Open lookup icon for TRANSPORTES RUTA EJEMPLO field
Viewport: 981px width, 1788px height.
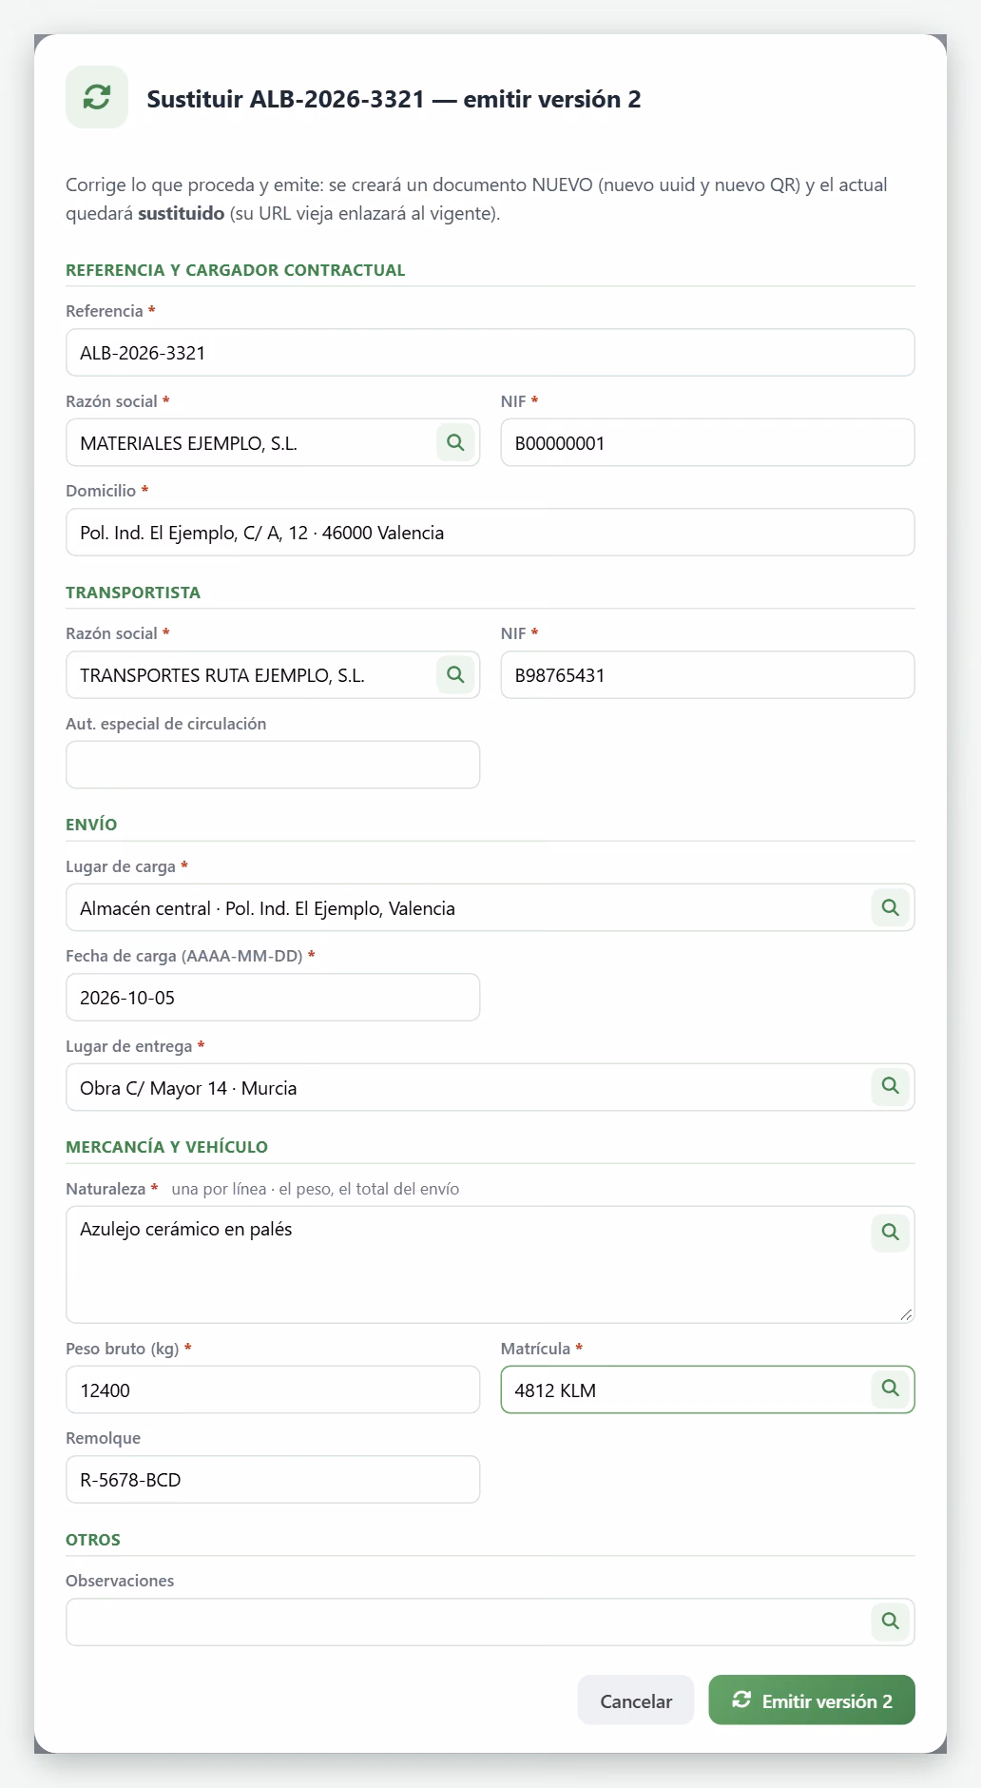(x=455, y=674)
